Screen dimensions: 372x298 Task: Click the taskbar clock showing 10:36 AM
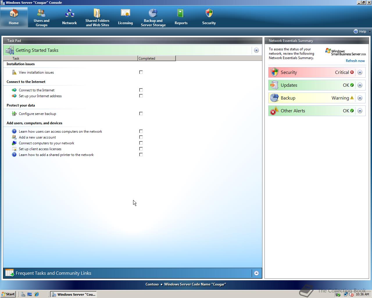[362, 294]
